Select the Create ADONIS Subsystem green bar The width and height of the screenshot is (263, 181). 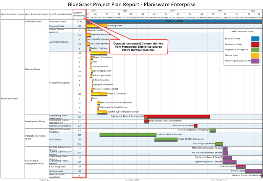(x=166, y=140)
